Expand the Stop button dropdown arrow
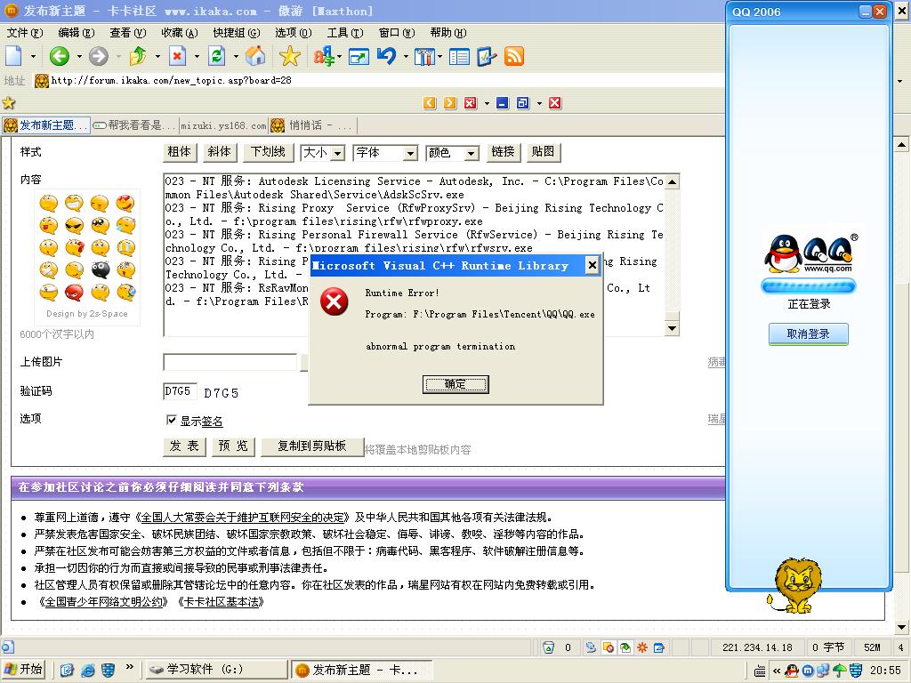The image size is (911, 683). point(197,56)
